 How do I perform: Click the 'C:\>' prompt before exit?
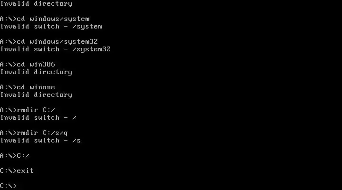(8, 171)
